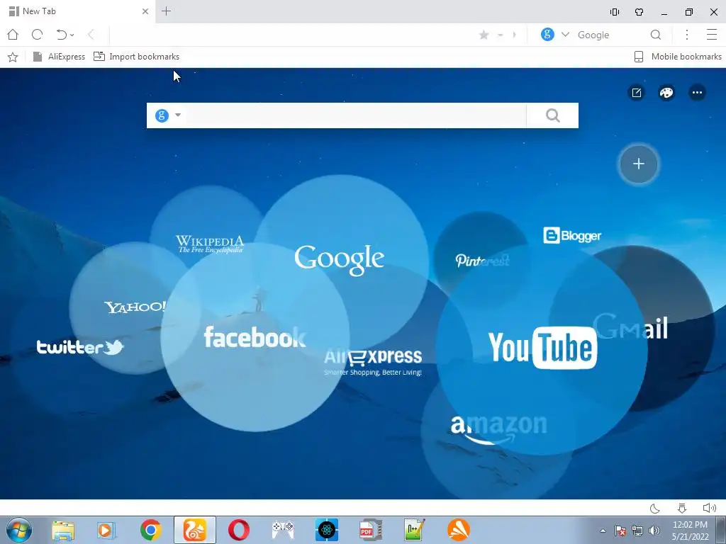Open the Blogger shortcut
The image size is (726, 544).
572,235
